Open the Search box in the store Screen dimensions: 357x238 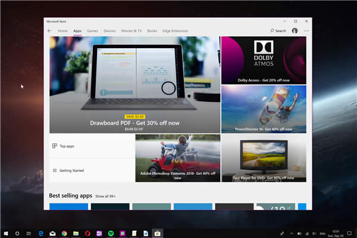[278, 30]
